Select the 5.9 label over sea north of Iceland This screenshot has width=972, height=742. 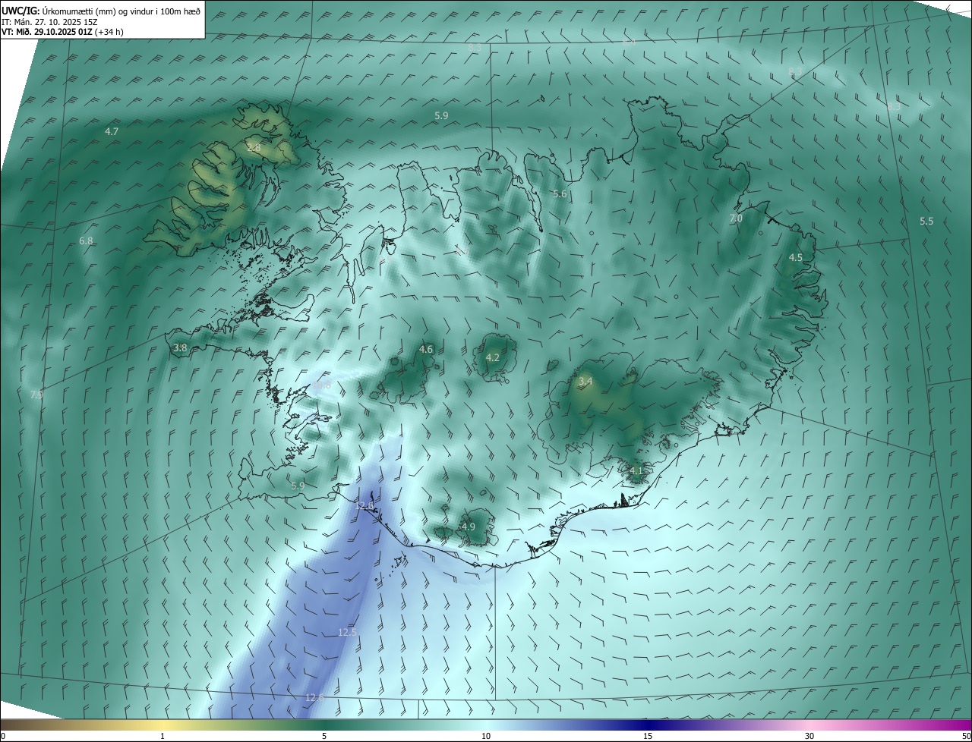pos(441,116)
